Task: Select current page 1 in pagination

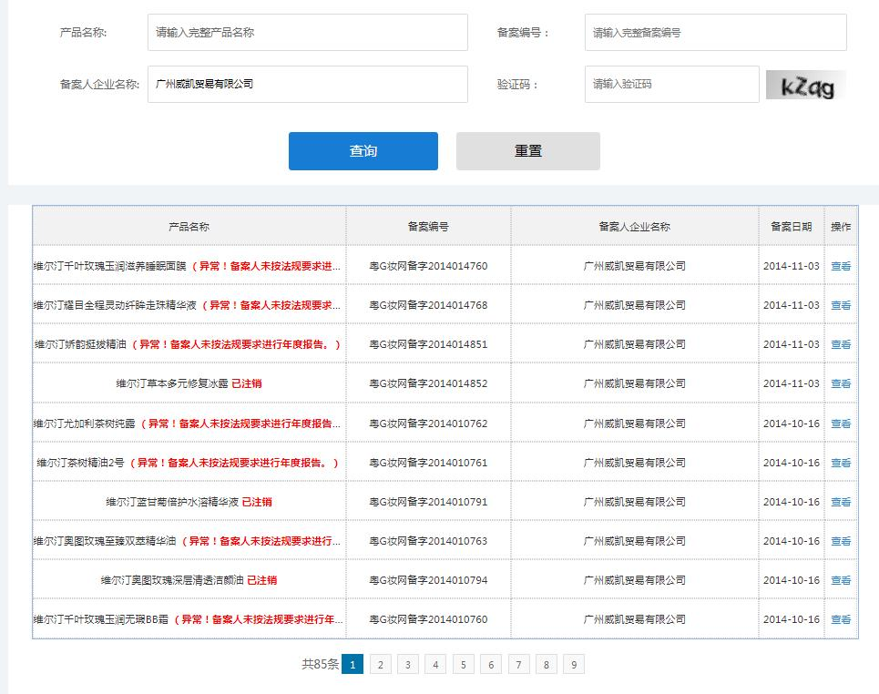Action: point(353,665)
